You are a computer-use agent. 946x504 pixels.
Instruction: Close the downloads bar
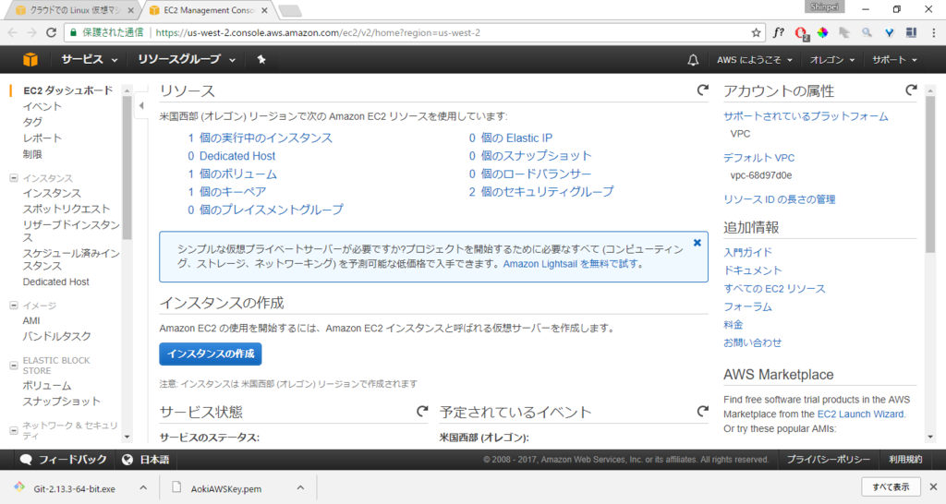(933, 486)
